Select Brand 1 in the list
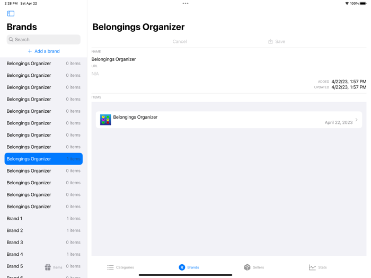 (43, 218)
